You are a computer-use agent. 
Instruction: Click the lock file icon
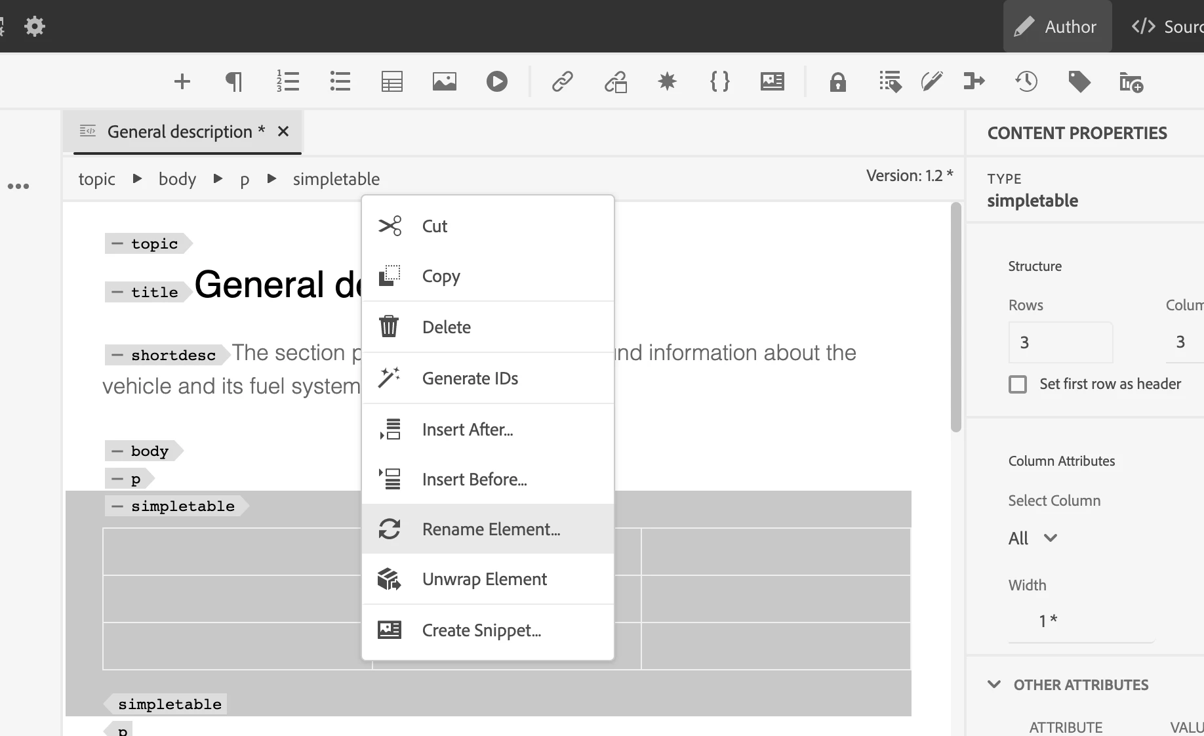click(838, 82)
